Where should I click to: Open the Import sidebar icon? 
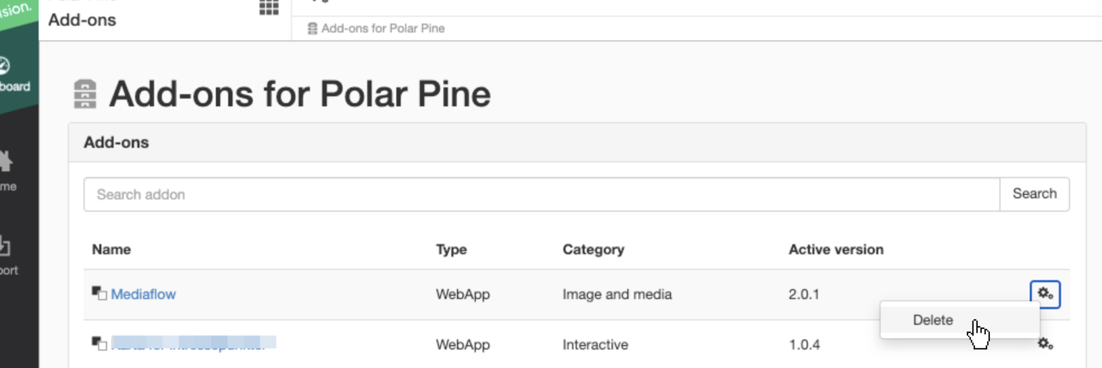click(x=8, y=256)
